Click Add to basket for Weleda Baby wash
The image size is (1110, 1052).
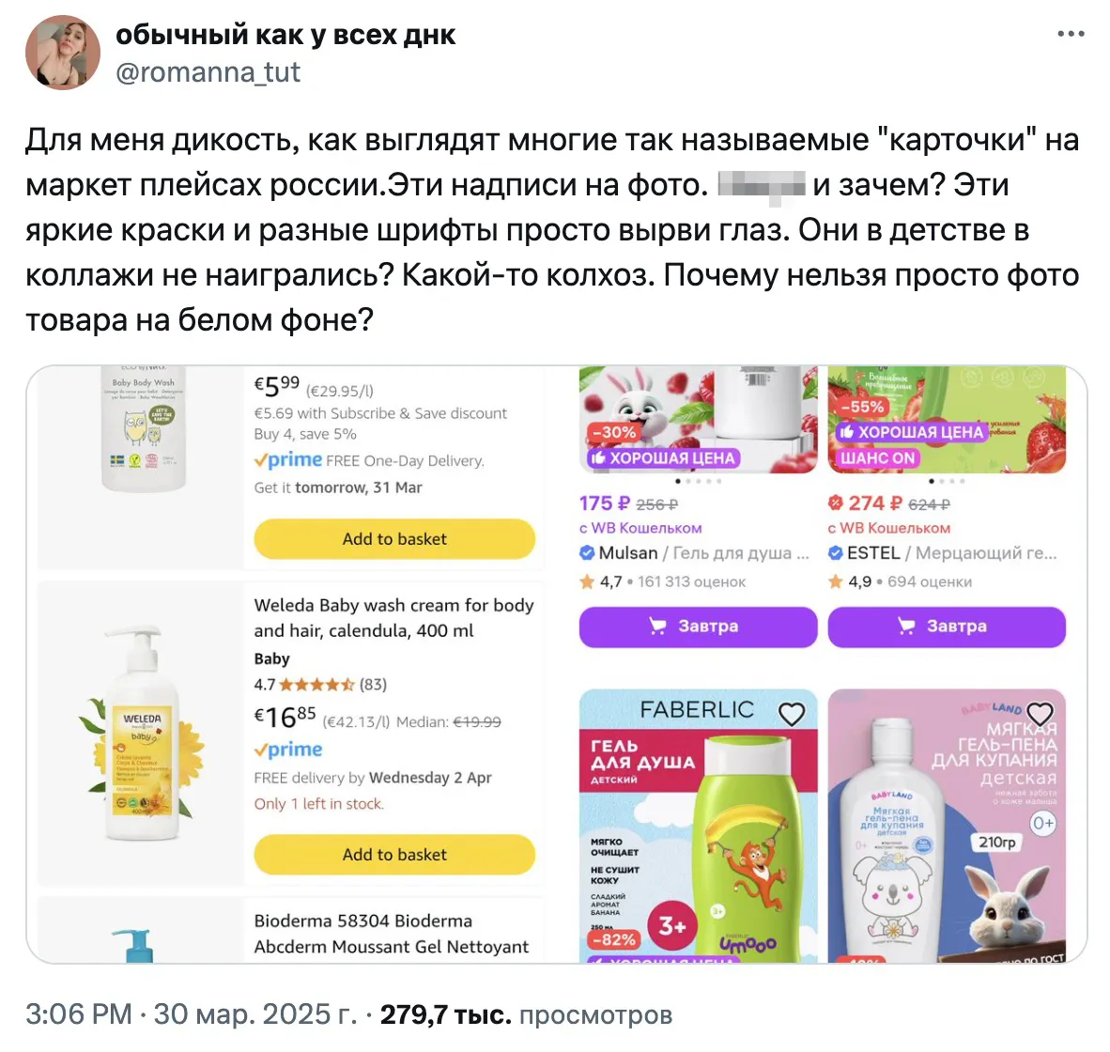[x=394, y=855]
